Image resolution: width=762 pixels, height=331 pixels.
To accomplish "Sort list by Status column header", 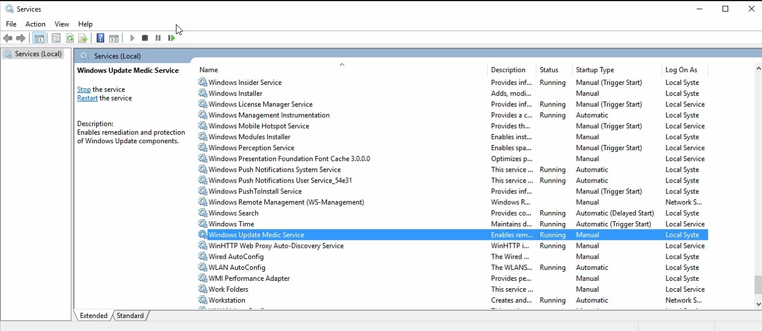I will [x=549, y=70].
